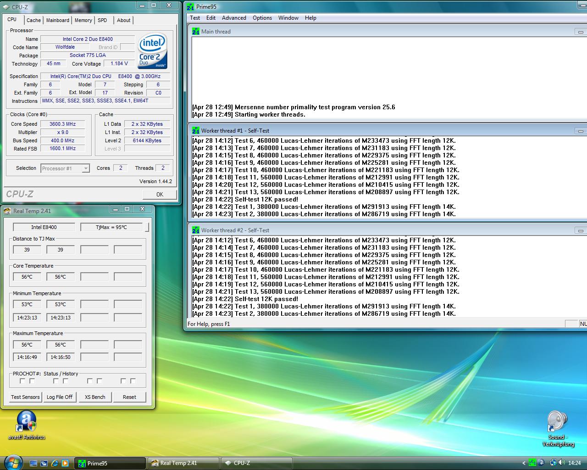Open the Options menu in Prime95
The width and height of the screenshot is (587, 470).
(262, 18)
